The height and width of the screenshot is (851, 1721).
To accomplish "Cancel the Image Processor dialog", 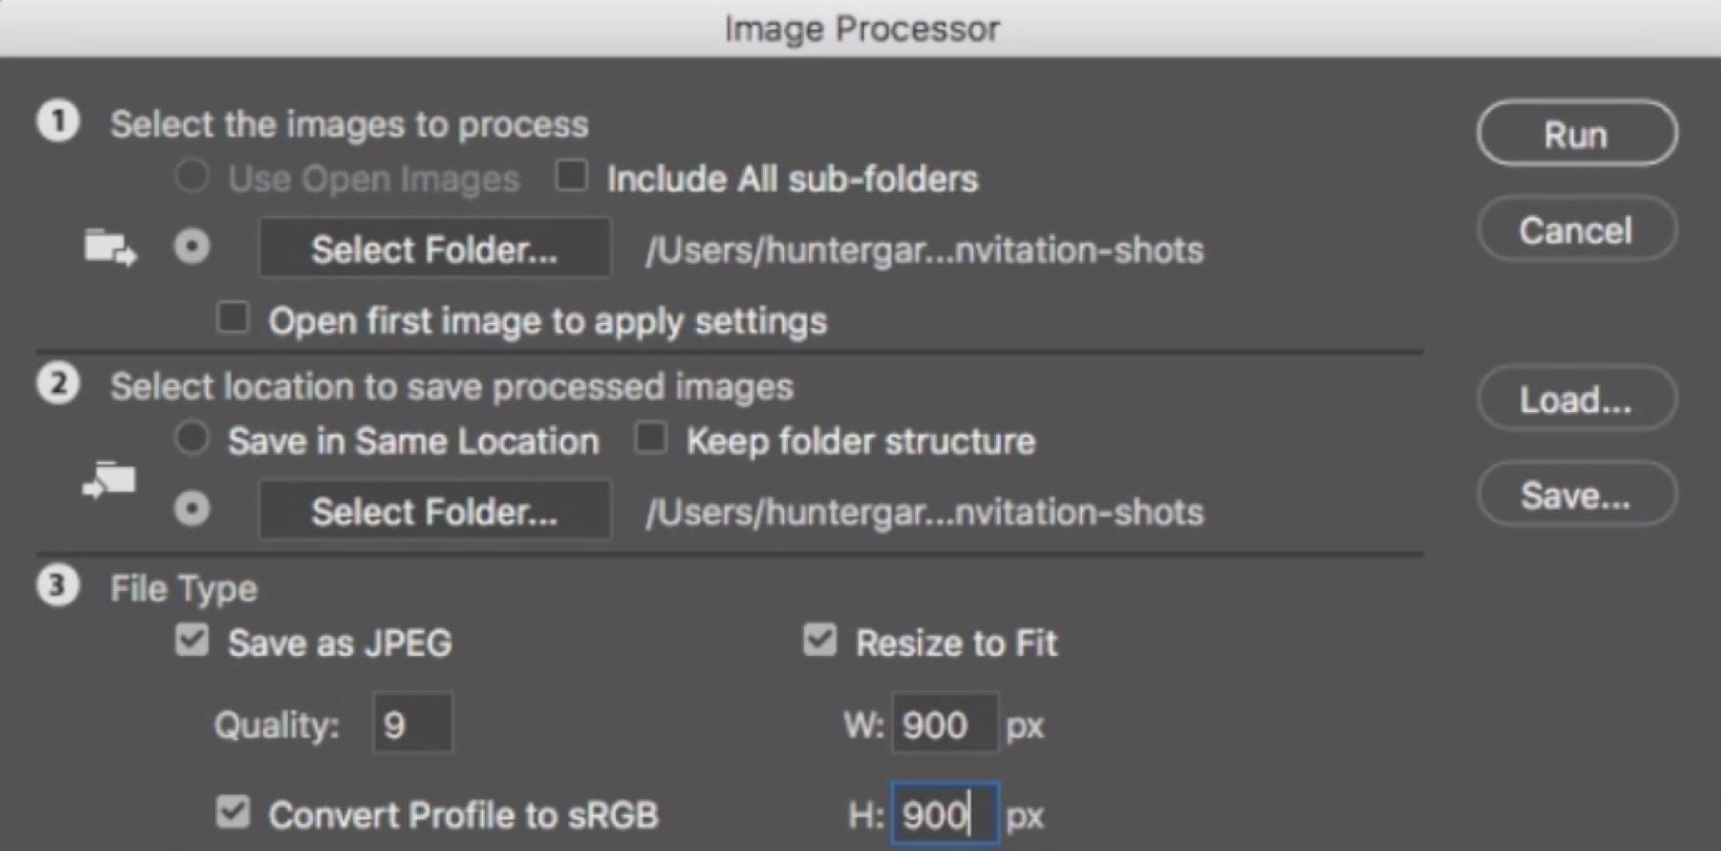I will (1577, 229).
